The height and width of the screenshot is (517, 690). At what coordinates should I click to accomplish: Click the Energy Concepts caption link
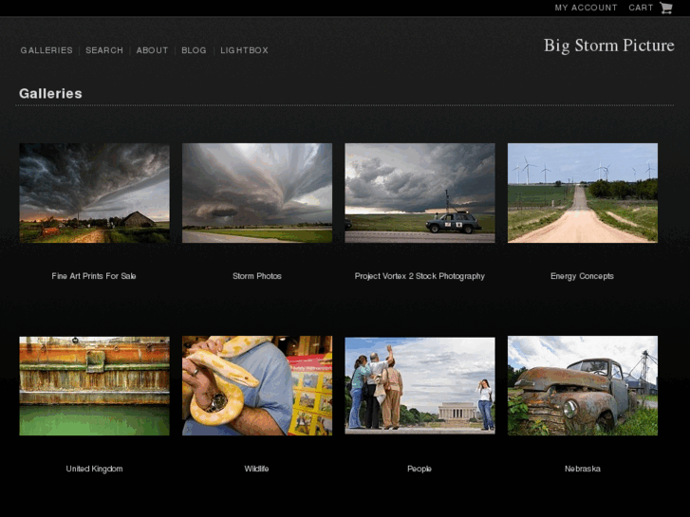(582, 276)
